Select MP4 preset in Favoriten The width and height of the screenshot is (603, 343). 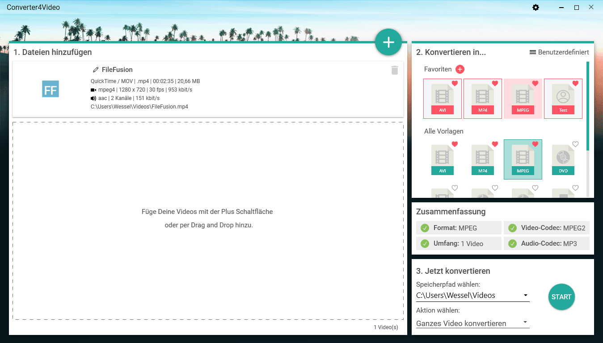pyautogui.click(x=482, y=99)
